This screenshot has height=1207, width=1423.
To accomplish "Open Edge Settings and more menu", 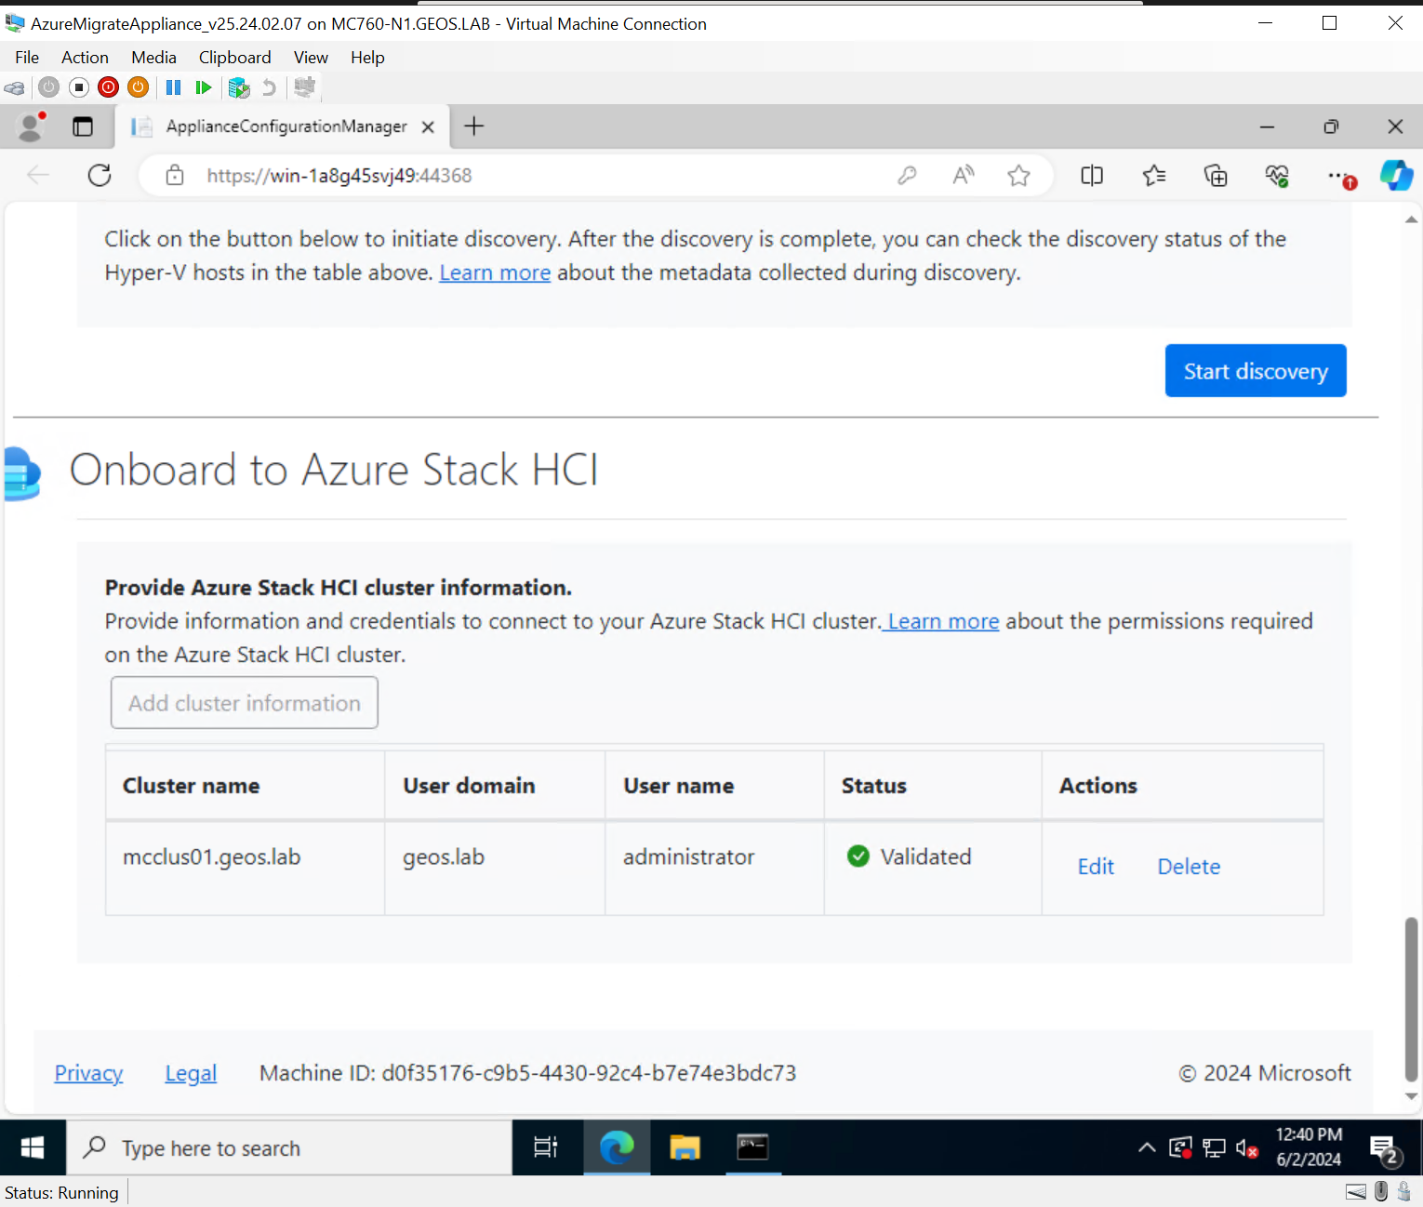I will tap(1339, 175).
